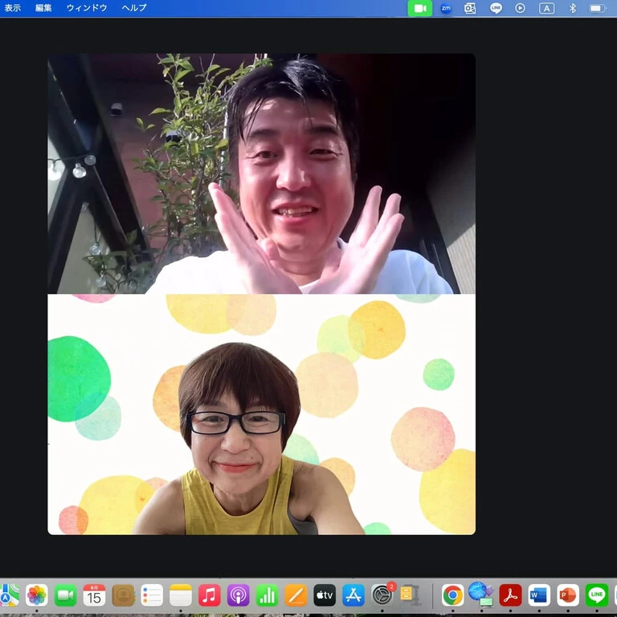Open the ヘルプ menu
This screenshot has width=617, height=617.
(x=134, y=8)
